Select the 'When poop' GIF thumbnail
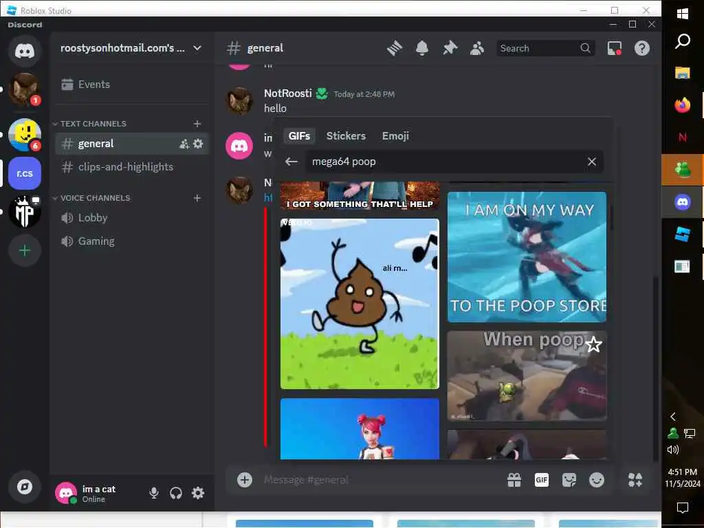The height and width of the screenshot is (528, 704). point(527,376)
